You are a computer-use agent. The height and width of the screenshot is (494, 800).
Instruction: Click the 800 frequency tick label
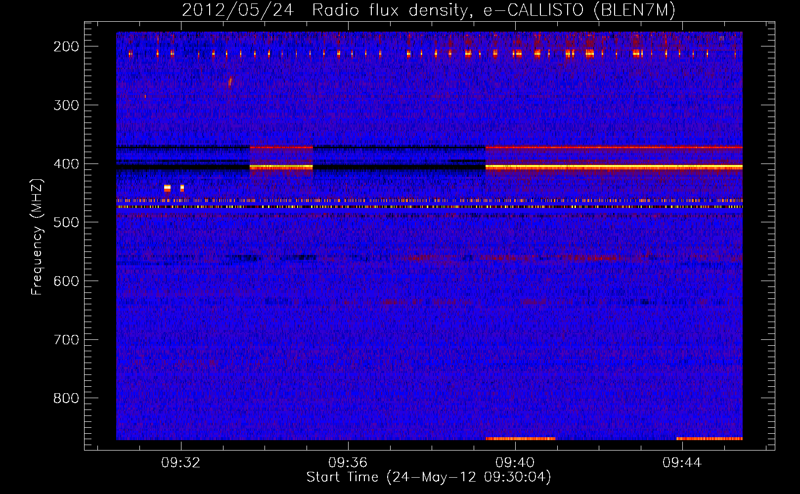coord(66,398)
